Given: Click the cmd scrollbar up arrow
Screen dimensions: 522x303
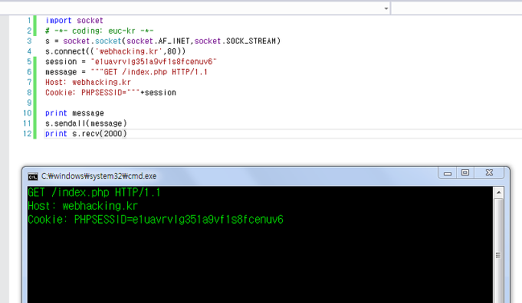Looking at the screenshot, I should [x=499, y=192].
